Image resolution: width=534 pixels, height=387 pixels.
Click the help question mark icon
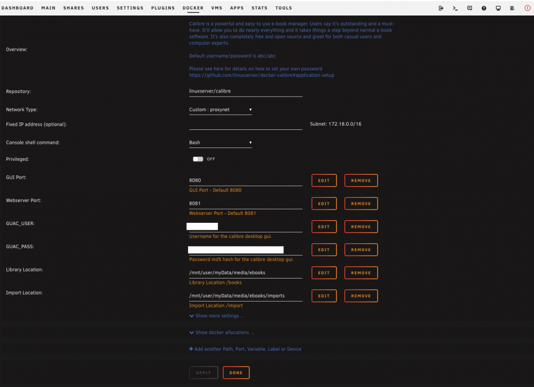coord(484,8)
